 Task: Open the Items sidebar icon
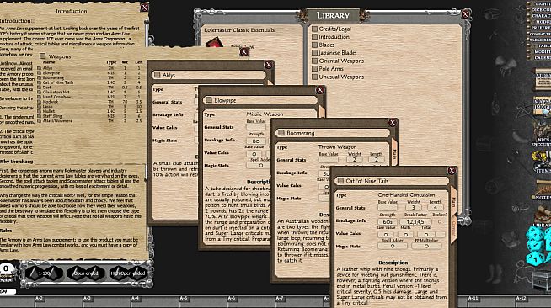[543, 162]
